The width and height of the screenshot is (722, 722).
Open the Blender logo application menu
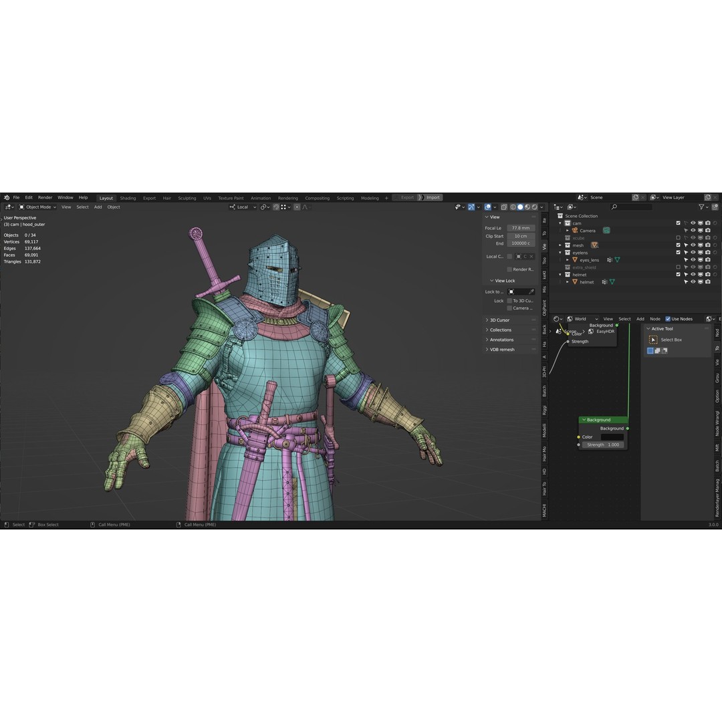(7, 197)
